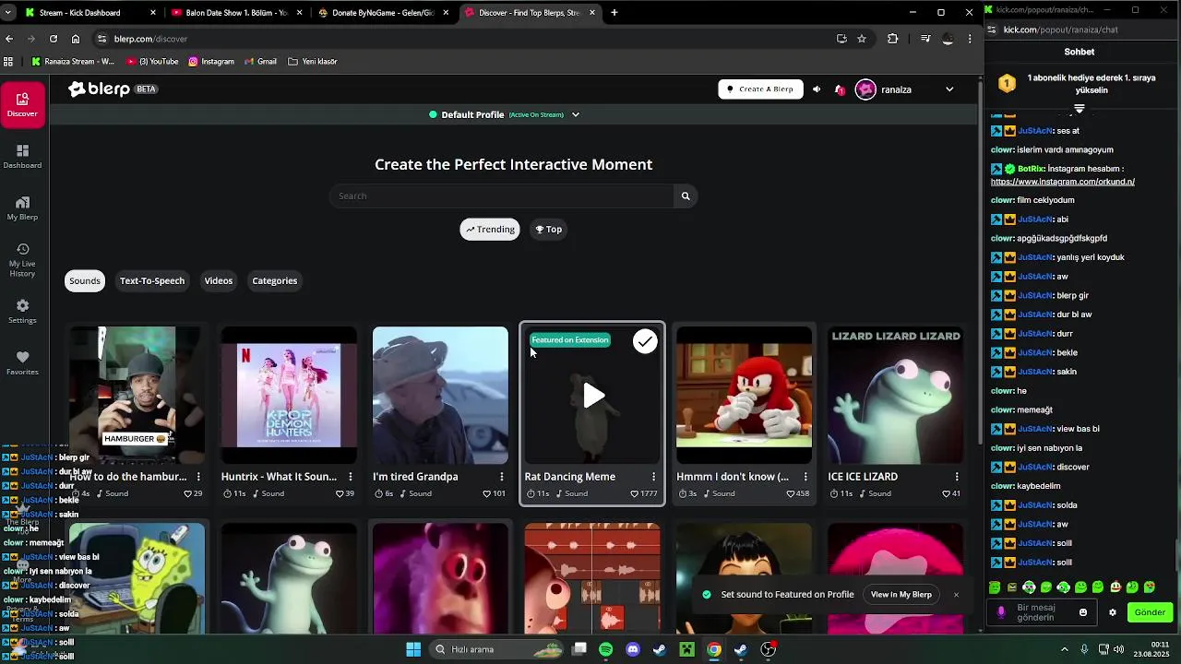The height and width of the screenshot is (664, 1181).
Task: Expand the Default Profile dropdown
Action: pyautogui.click(x=576, y=115)
